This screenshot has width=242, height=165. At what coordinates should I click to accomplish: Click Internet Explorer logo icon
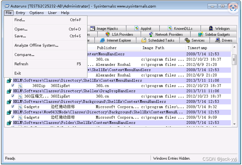tap(102, 40)
